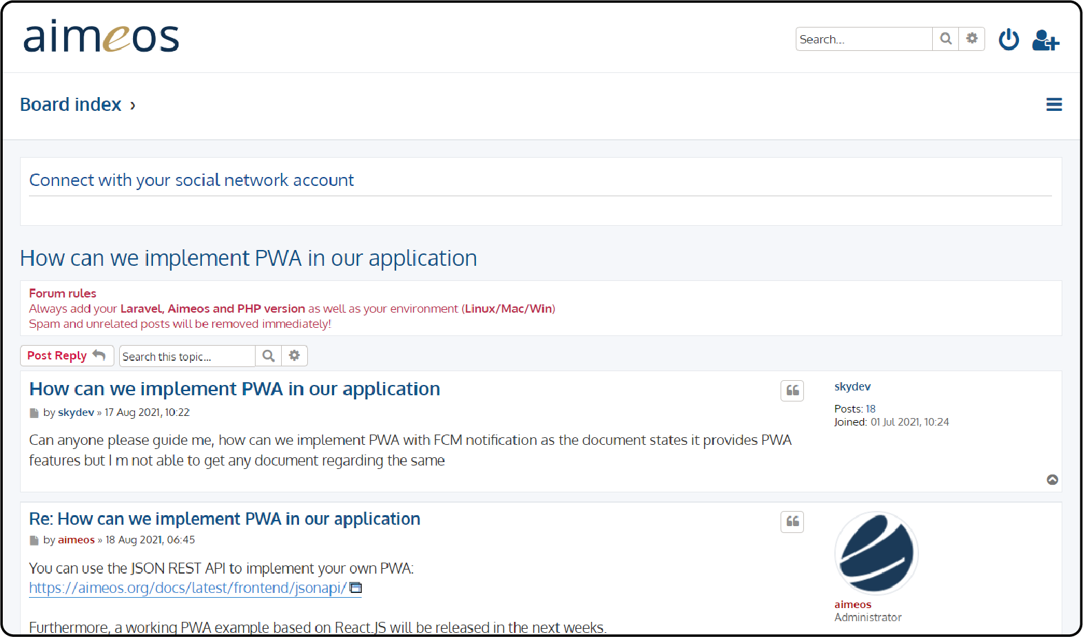Open aimeos administrator profile name link

(853, 605)
